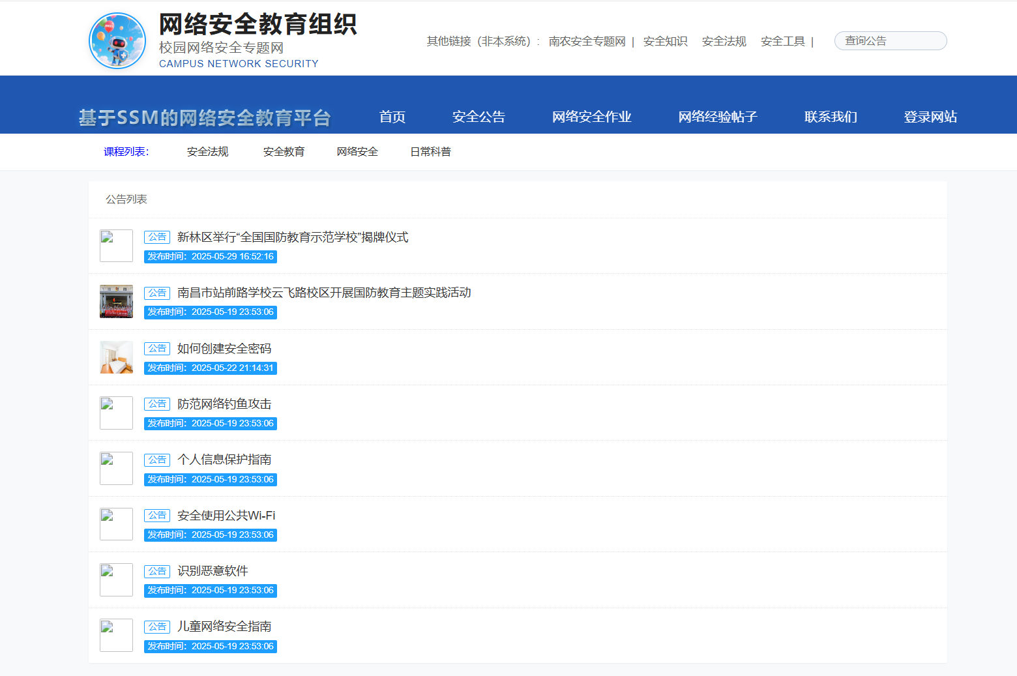This screenshot has width=1017, height=676.
Task: Click the 公告 badge beside 如何创建安全密码
Action: pyautogui.click(x=157, y=348)
